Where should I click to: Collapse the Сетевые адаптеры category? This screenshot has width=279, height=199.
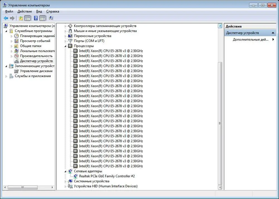(65, 171)
